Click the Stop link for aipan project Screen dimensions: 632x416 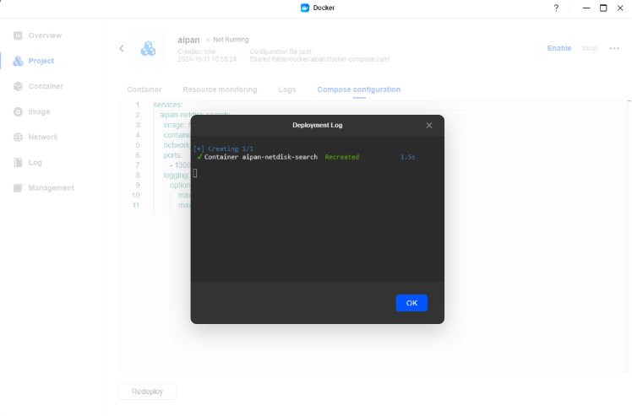[x=589, y=48]
